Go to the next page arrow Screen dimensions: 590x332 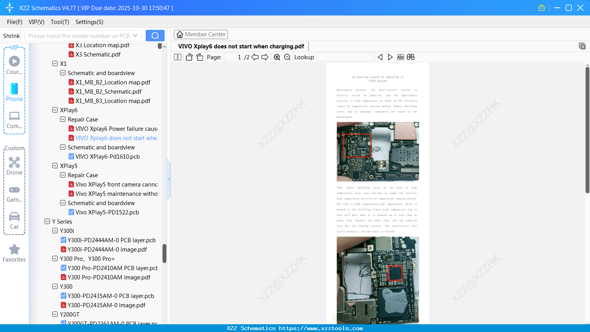[x=265, y=57]
